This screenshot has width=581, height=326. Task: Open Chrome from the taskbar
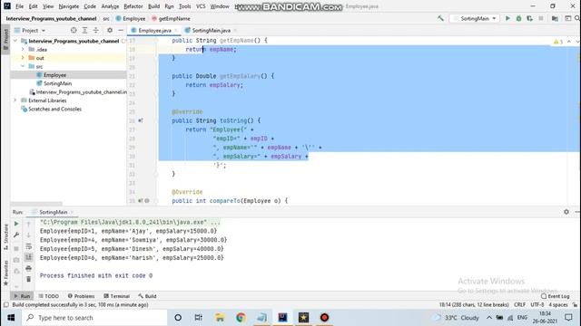click(241, 318)
